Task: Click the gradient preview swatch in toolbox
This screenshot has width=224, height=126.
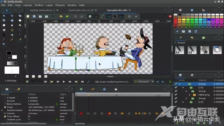Action: (12, 63)
